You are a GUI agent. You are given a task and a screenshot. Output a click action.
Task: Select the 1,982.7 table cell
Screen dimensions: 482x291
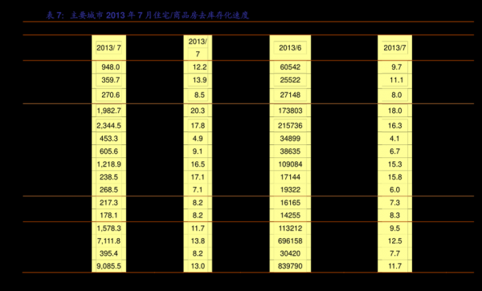coord(108,111)
